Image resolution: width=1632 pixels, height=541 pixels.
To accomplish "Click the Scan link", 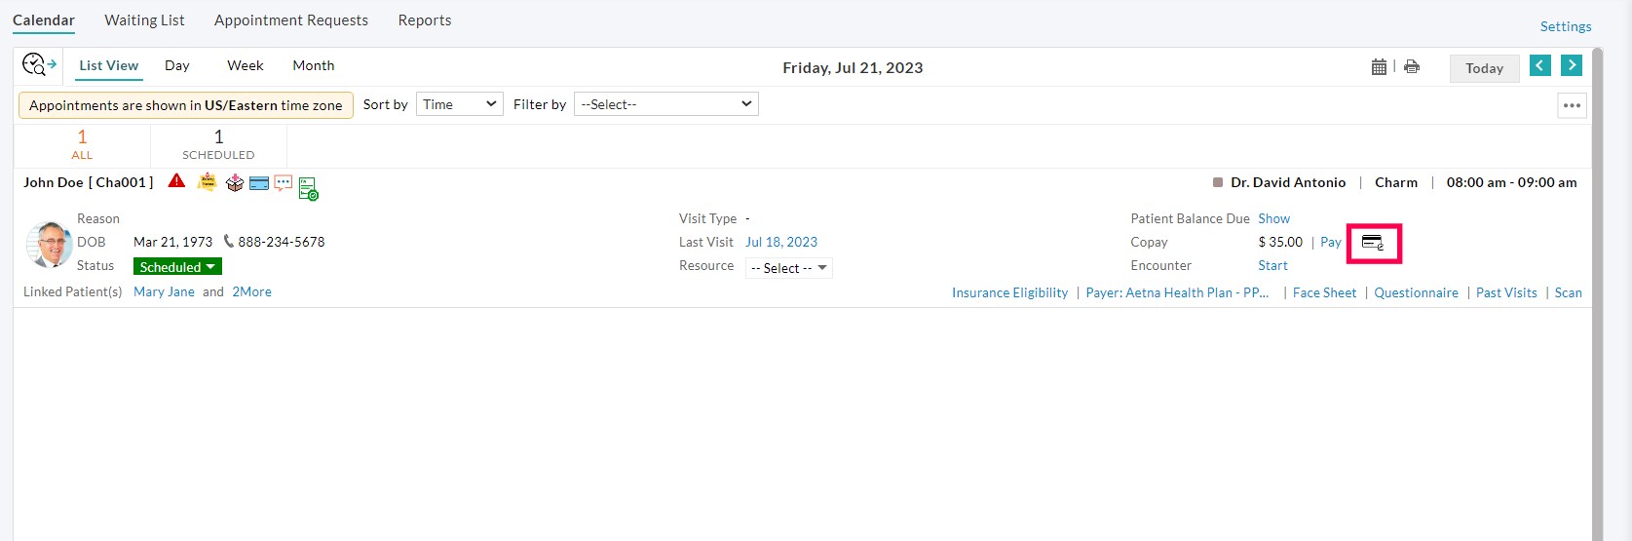I will tap(1568, 292).
